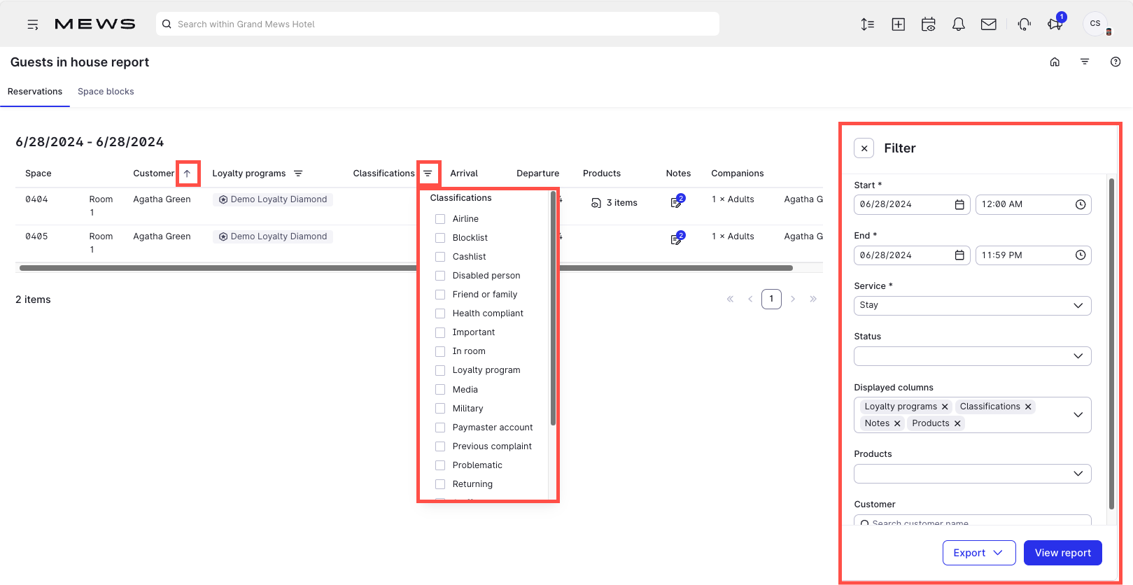Expand the Service dropdown showing Stay
The height and width of the screenshot is (585, 1133).
pos(972,306)
